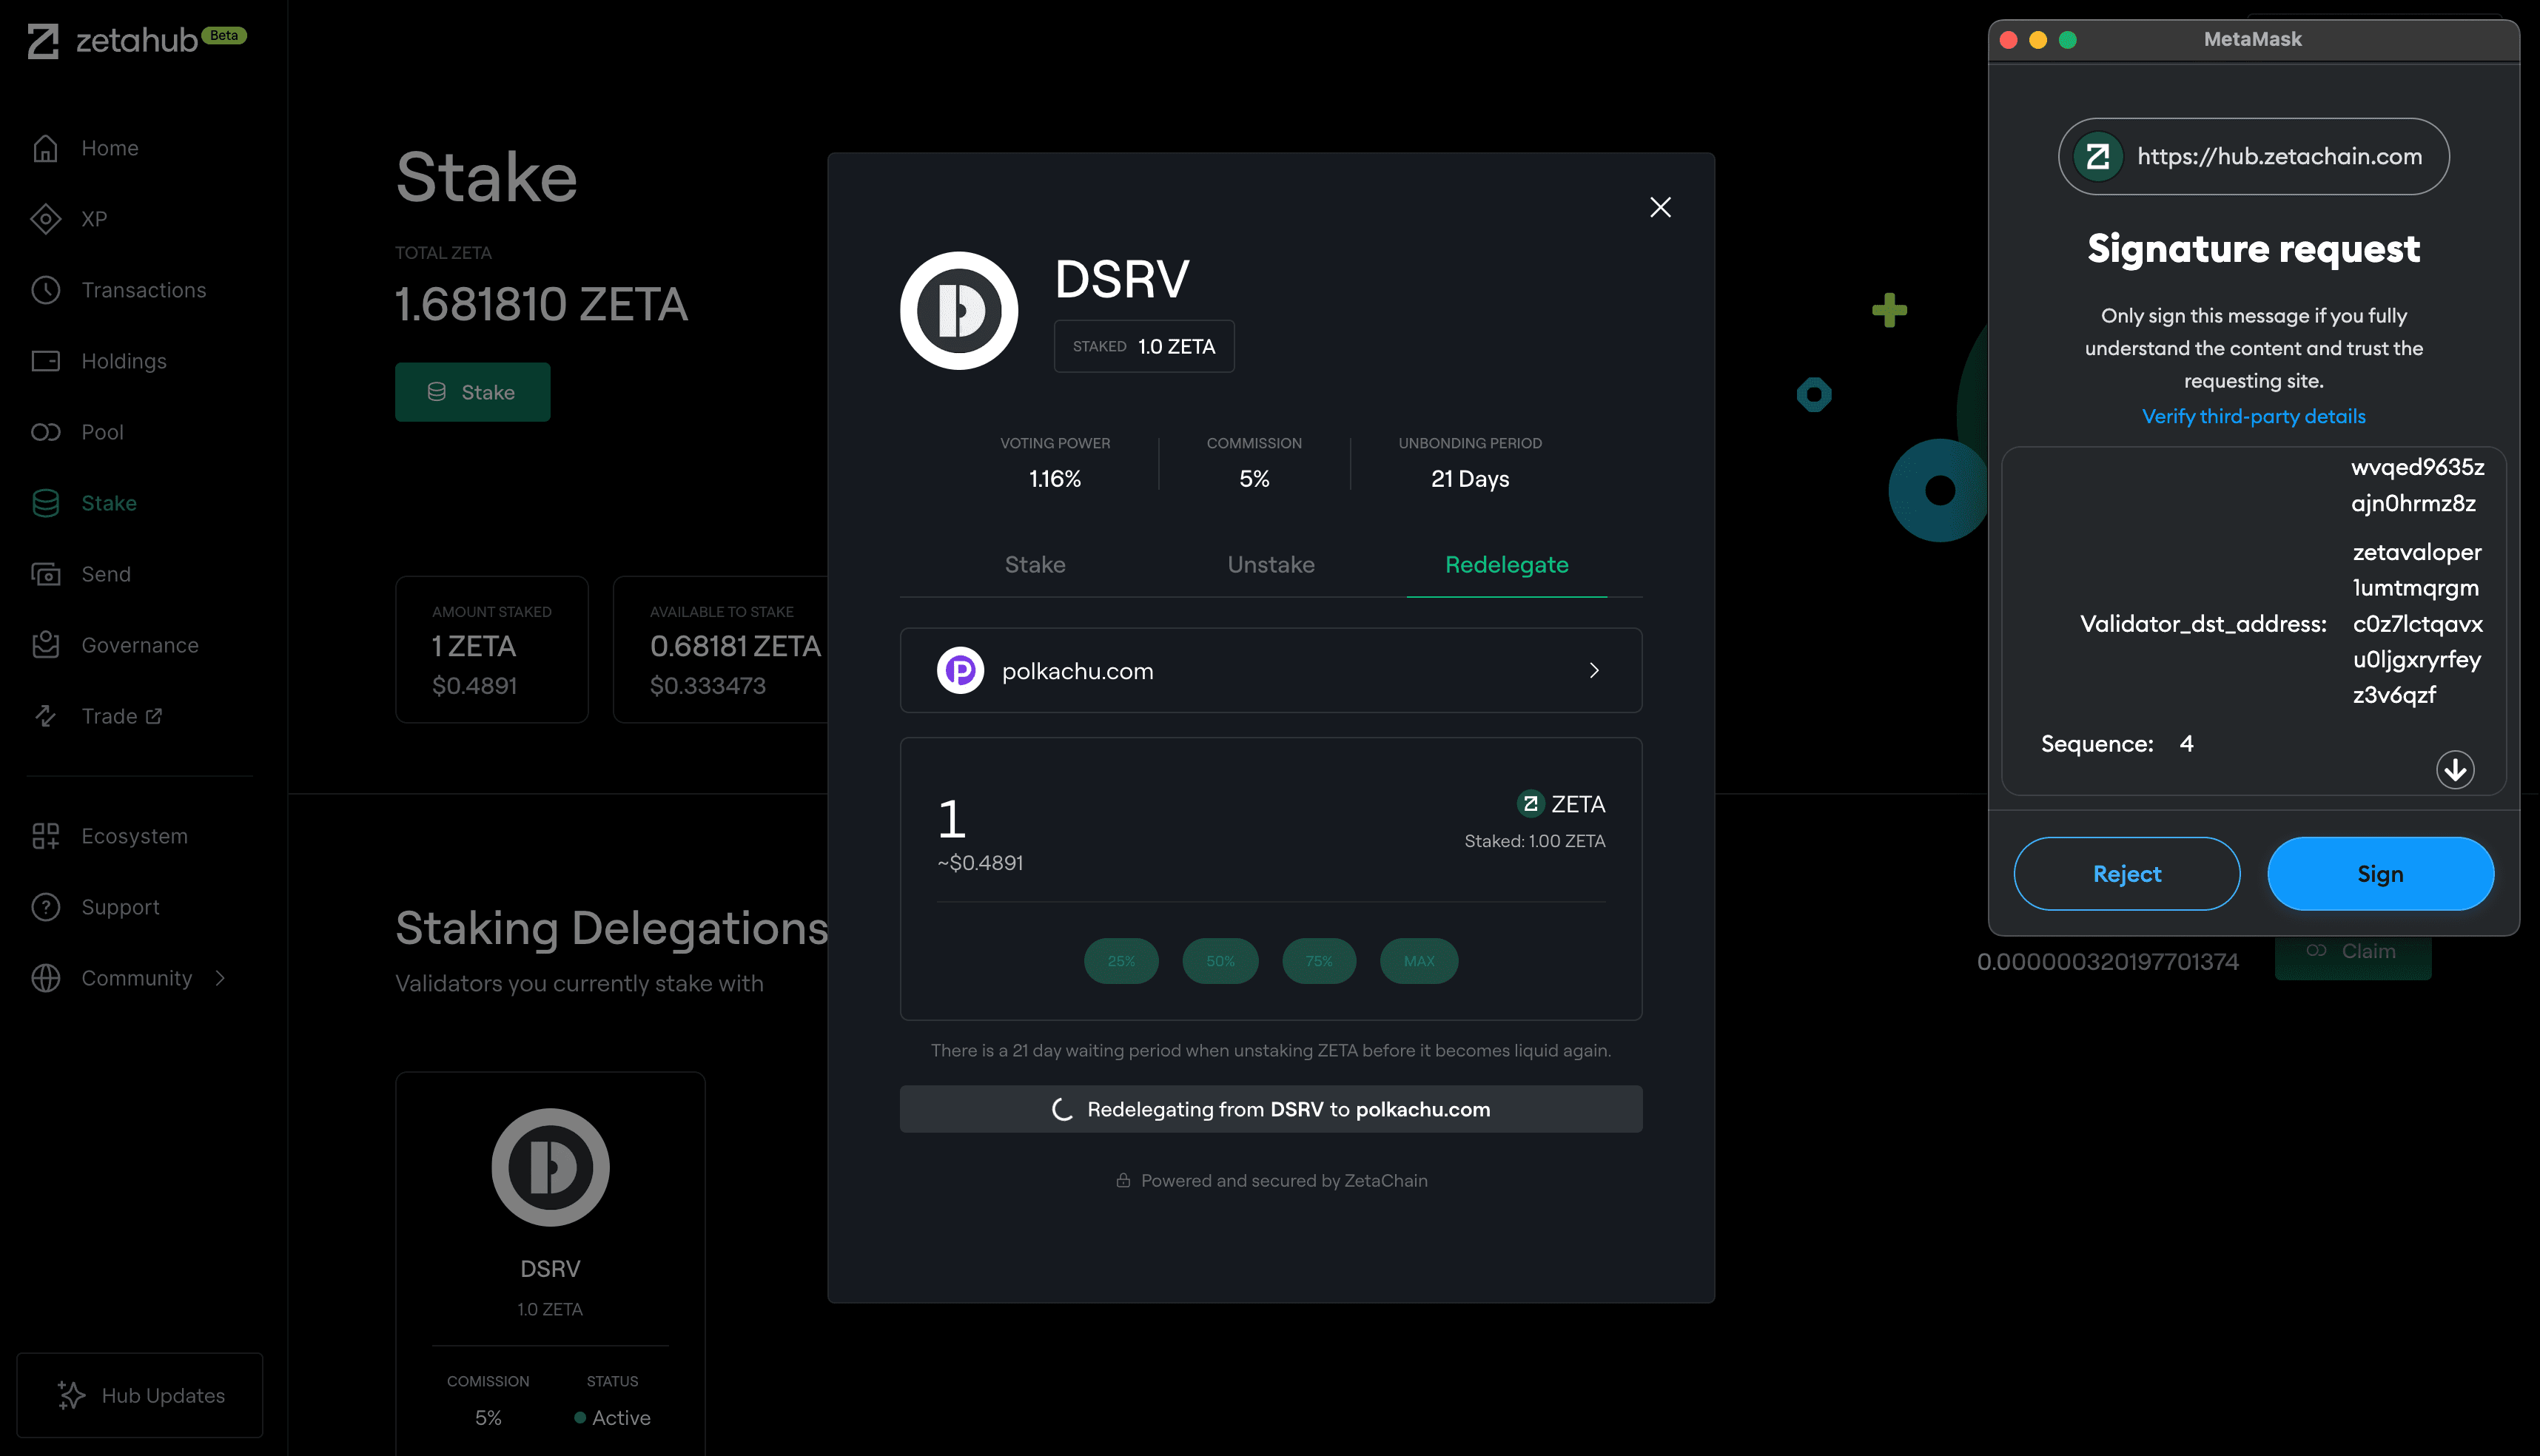Switch to the Stake tab
The image size is (2540, 1456).
pyautogui.click(x=1035, y=563)
